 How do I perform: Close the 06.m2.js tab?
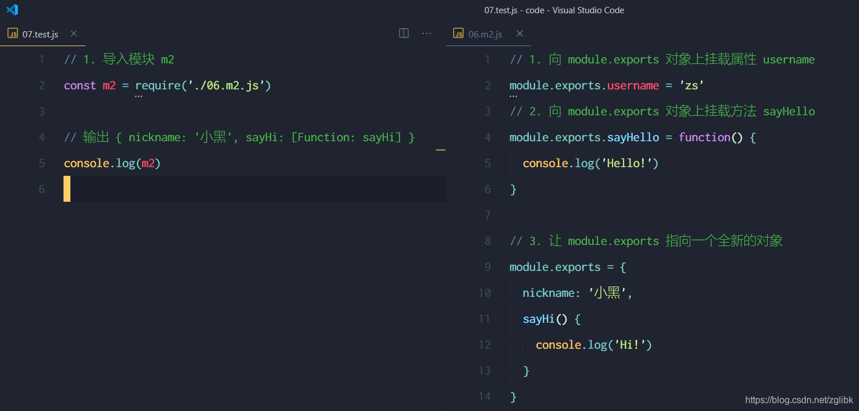(x=520, y=33)
